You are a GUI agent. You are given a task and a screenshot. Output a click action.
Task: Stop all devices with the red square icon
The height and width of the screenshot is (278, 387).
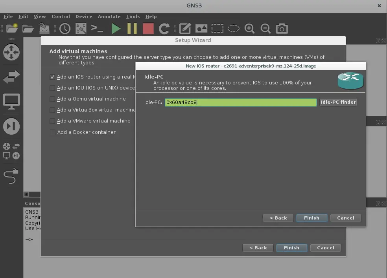(x=148, y=29)
